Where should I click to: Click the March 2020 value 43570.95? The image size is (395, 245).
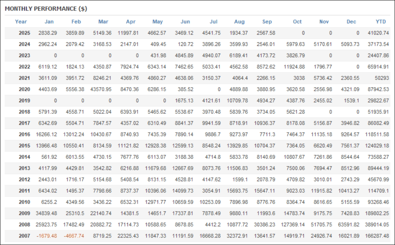99,89
